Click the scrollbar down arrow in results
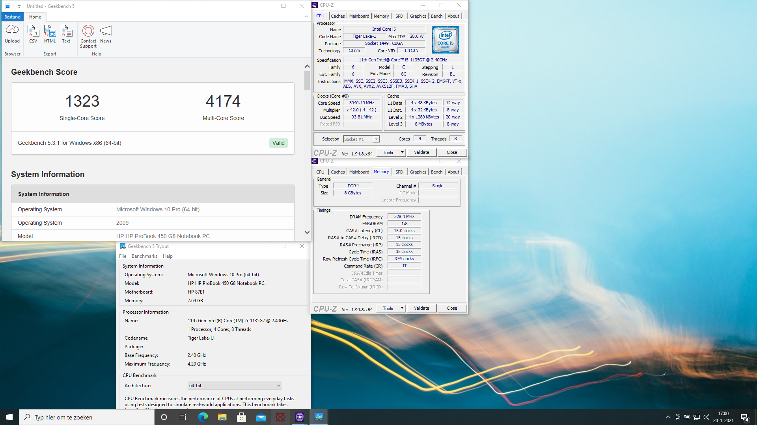Viewport: 757px width, 425px height. coord(307,233)
